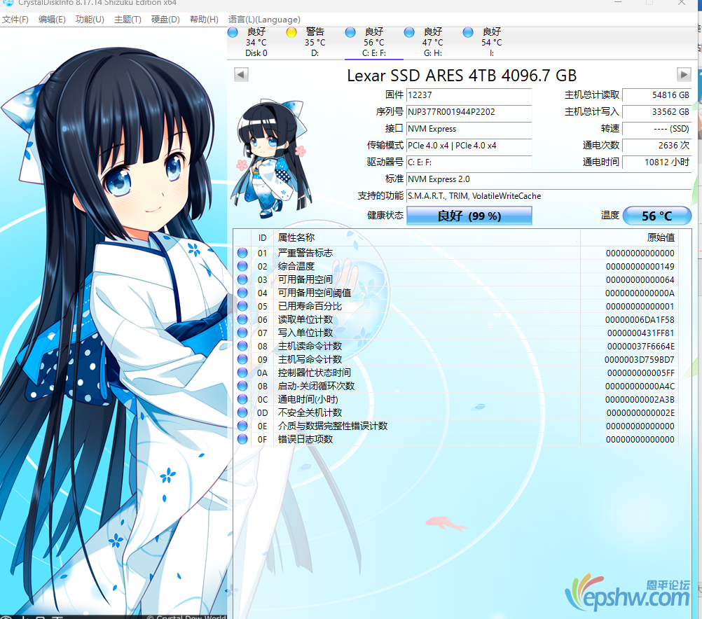The width and height of the screenshot is (702, 619).
Task: Open the 文件(F) menu
Action: [x=15, y=20]
